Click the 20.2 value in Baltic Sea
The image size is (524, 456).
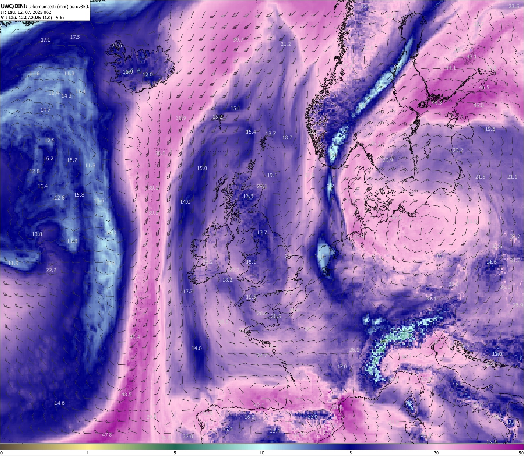458,151
